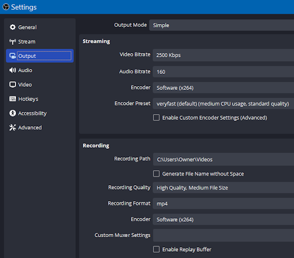294x258 pixels.
Task: Enable Custom Encoder Settings (Advanced) checkbox
Action: [156, 118]
